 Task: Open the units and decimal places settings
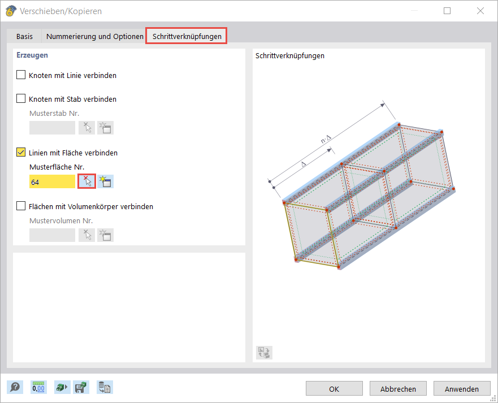(38, 387)
